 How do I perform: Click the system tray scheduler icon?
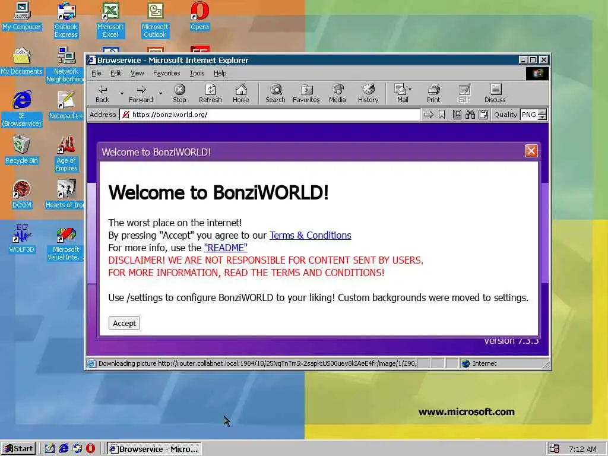555,449
